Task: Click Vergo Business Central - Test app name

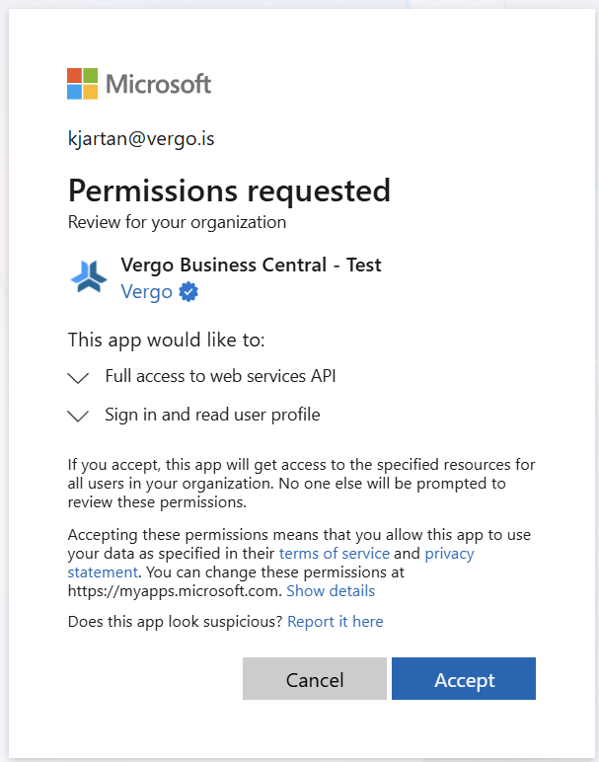Action: point(251,265)
